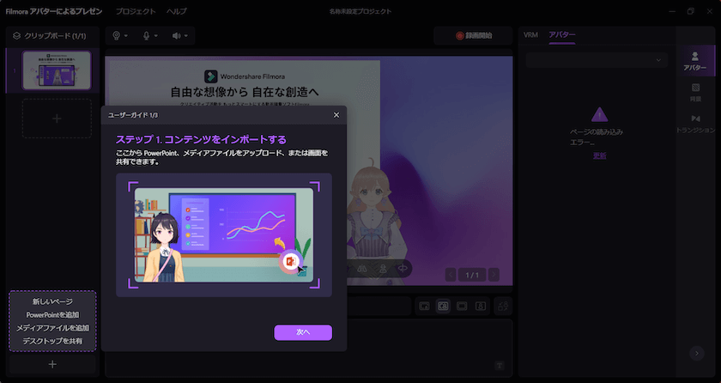Image resolution: width=721 pixels, height=383 pixels.
Task: Start recording with the 録画開始 button
Action: (474, 36)
